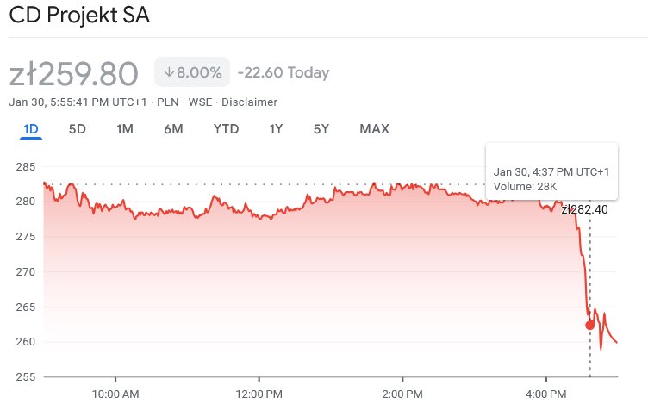Select the 5Y time range

click(x=321, y=129)
